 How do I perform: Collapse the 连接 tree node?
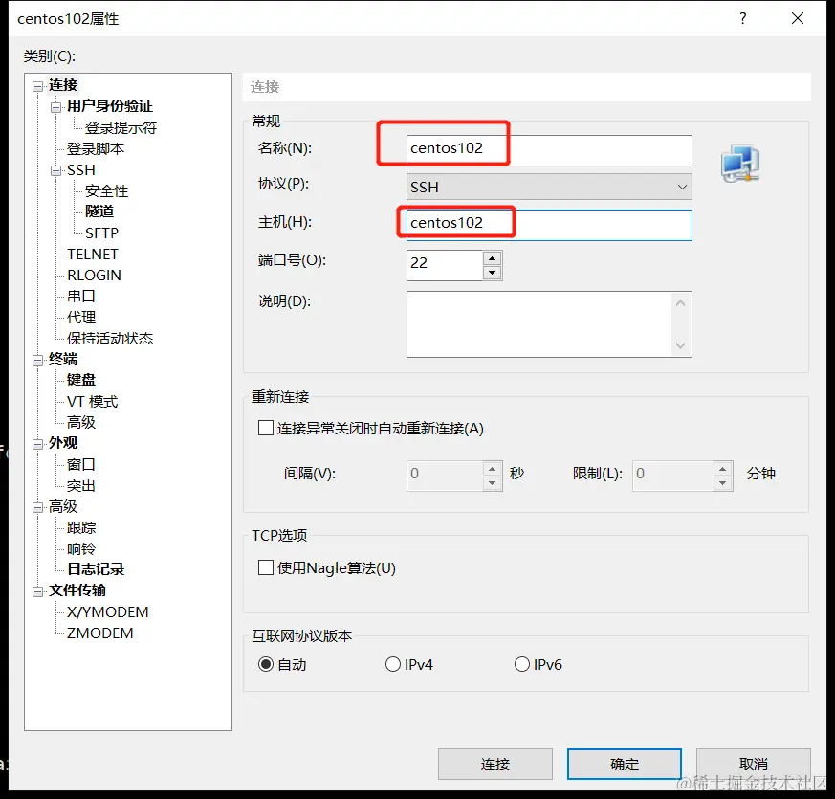(x=37, y=86)
